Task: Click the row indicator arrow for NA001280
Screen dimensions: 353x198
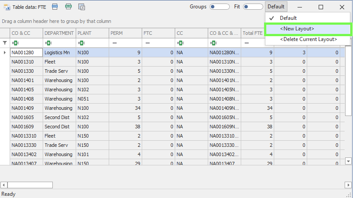Action: click(5, 52)
